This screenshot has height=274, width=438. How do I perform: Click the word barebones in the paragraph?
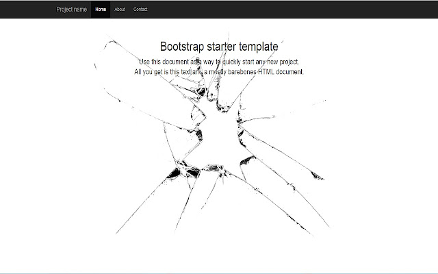click(242, 72)
